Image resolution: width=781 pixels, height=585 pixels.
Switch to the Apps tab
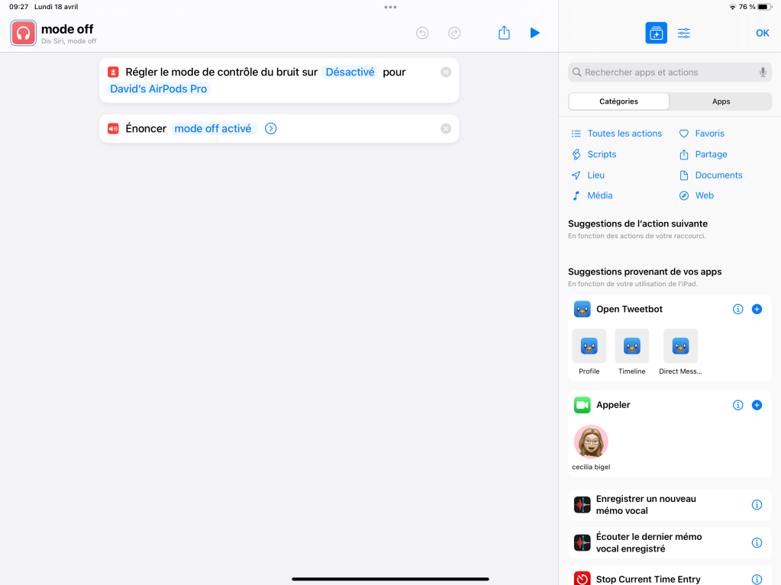point(721,101)
